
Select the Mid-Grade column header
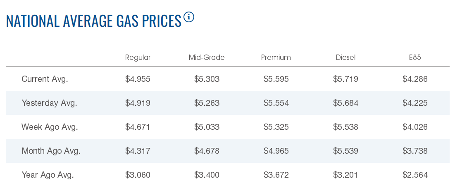point(207,57)
